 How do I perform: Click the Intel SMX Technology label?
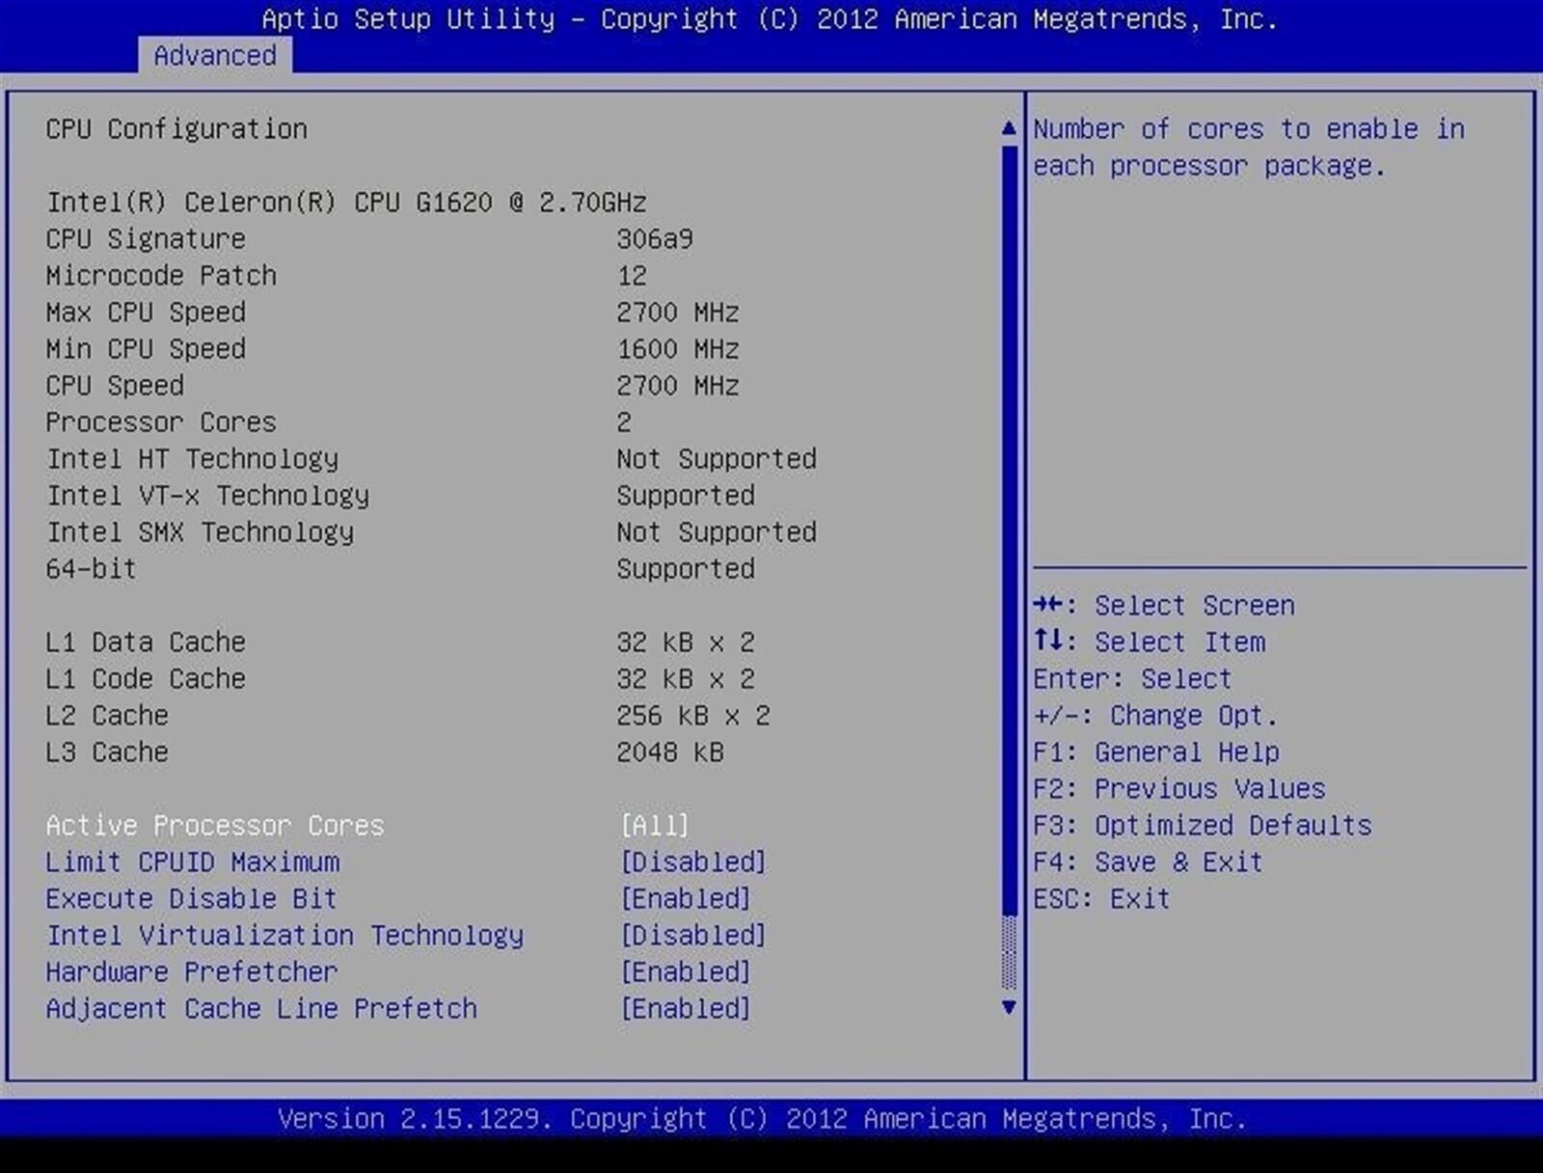tap(201, 532)
